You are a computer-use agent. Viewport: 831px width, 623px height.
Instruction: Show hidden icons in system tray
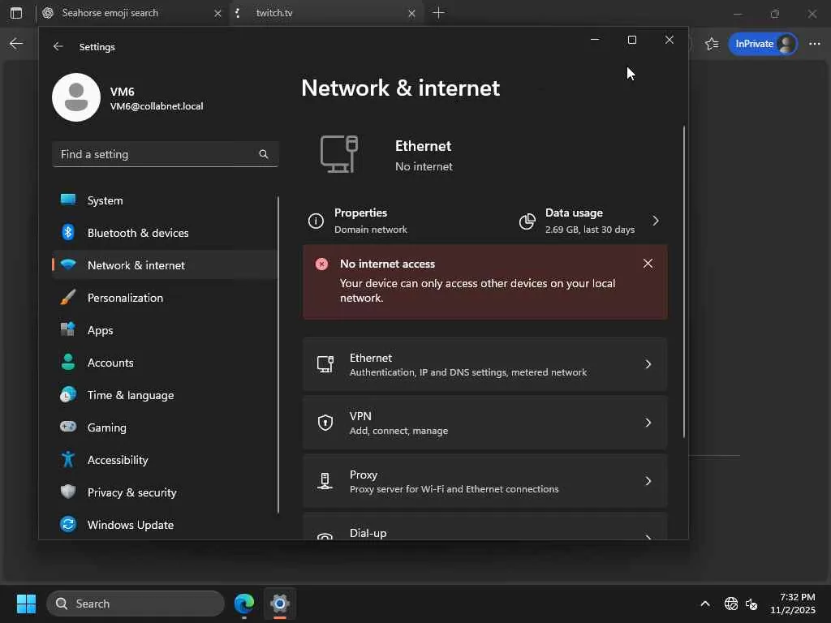(704, 604)
